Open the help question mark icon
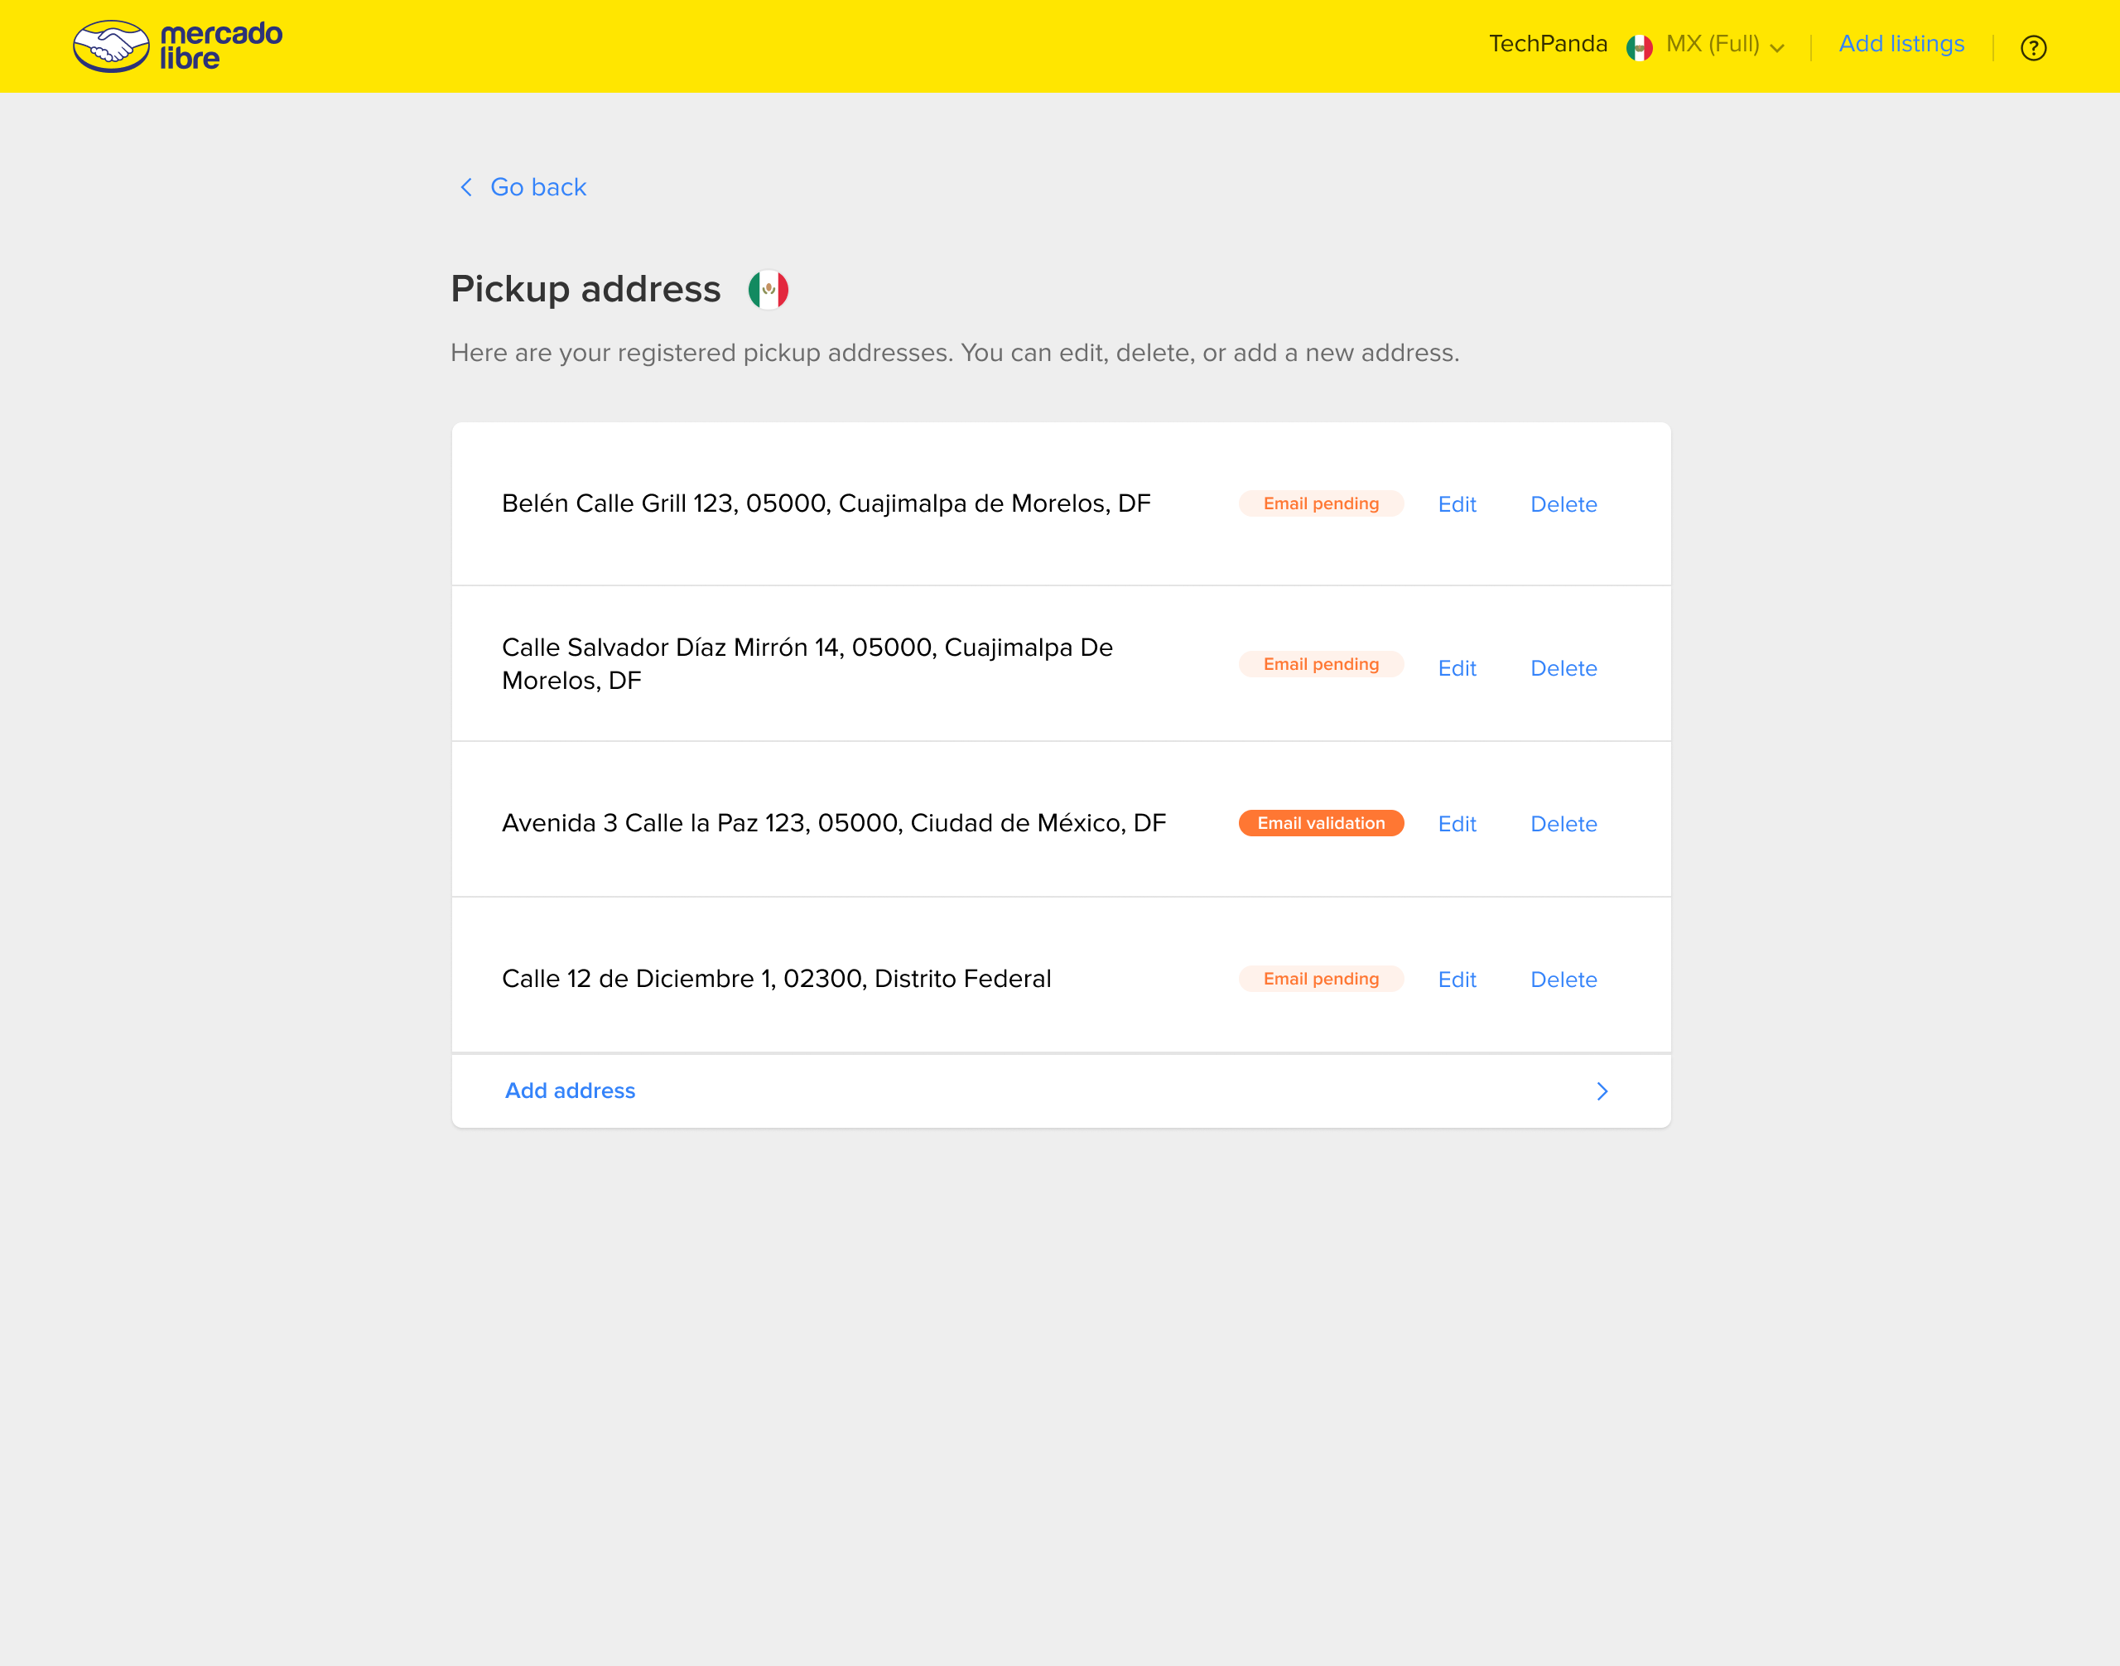 coord(2032,48)
